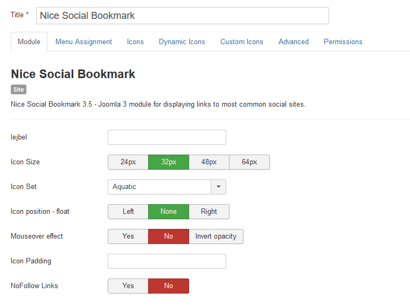This screenshot has width=410, height=307.
Task: Select None for icon position float
Action: click(169, 212)
